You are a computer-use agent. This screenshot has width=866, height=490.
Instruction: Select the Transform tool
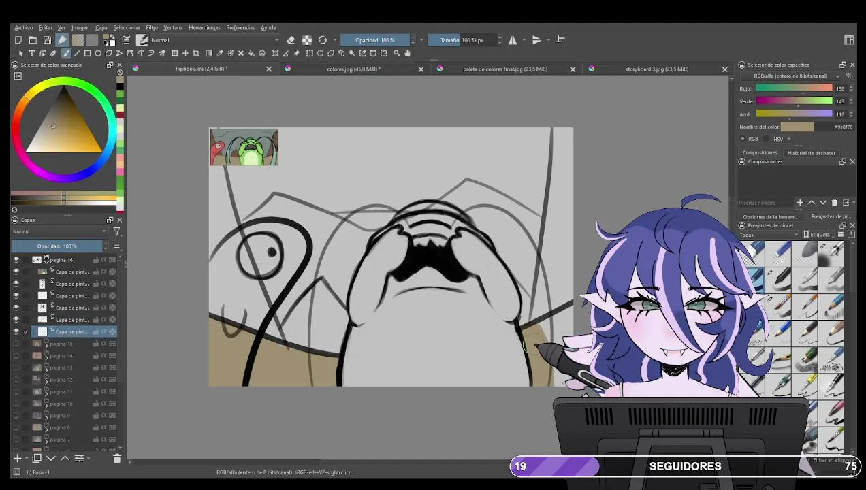[x=174, y=53]
